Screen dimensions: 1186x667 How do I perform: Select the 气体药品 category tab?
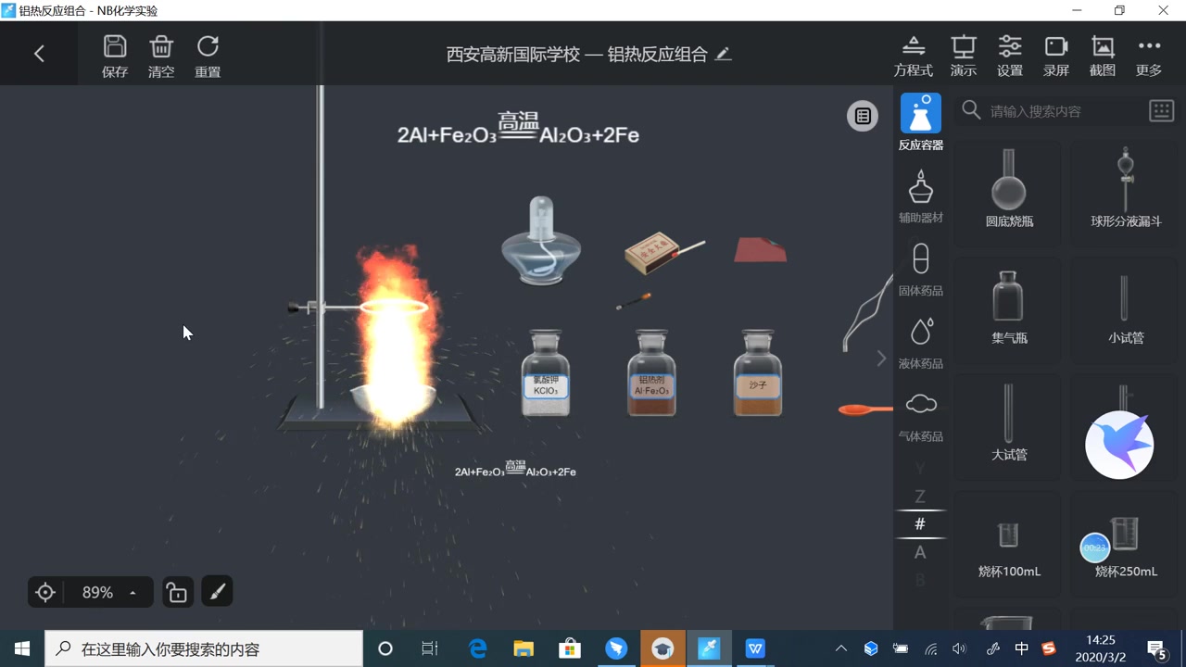[x=920, y=416]
